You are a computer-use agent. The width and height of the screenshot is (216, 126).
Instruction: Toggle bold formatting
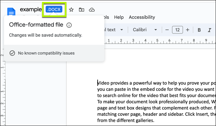pos(199,30)
